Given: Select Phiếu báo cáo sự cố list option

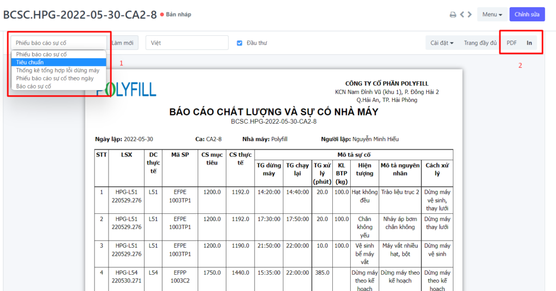Looking at the screenshot, I should tap(41, 54).
